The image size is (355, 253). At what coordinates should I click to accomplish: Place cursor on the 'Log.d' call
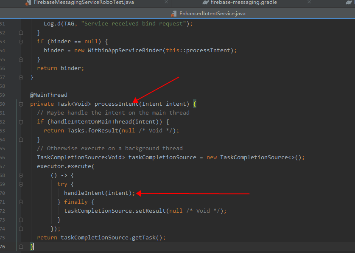click(x=52, y=23)
